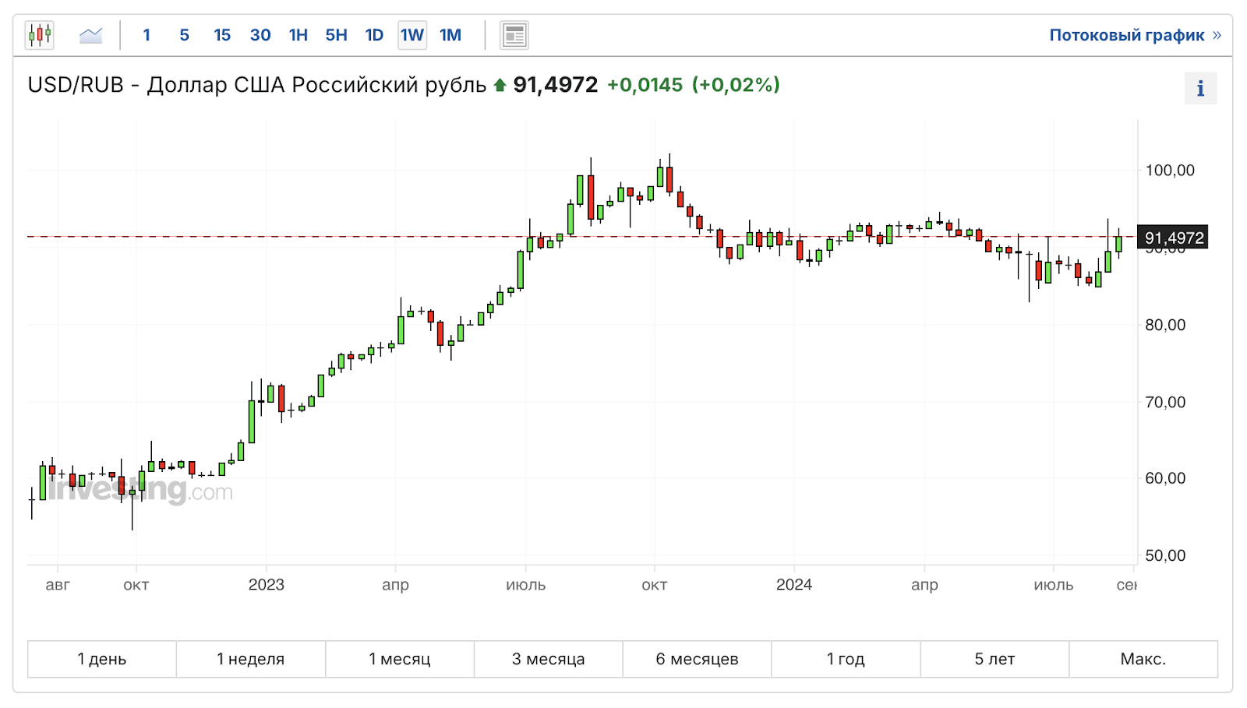Screen dimensions: 1247x708
Task: Click the +0,0145 price change value
Action: (645, 85)
